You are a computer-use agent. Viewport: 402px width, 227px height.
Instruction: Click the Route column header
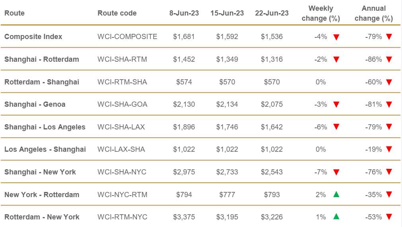14,13
